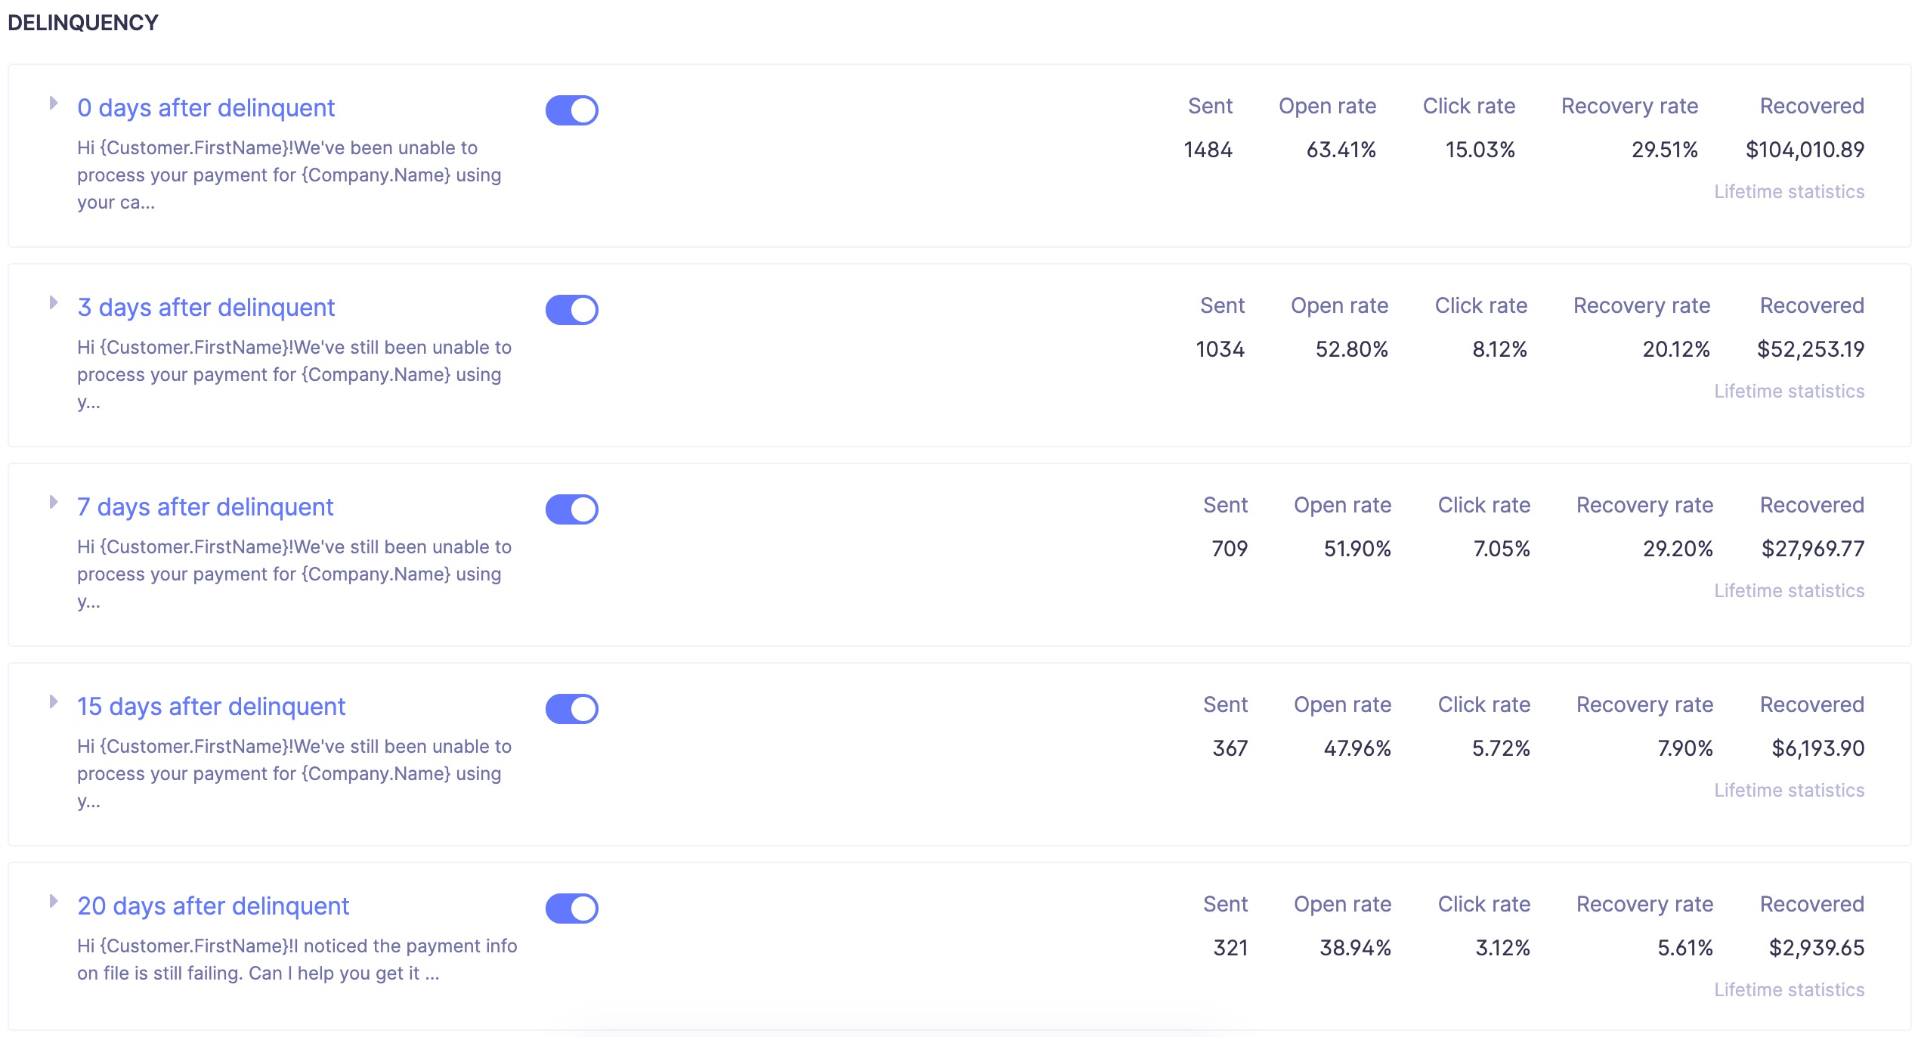Disable the 20 days after delinquent toggle
Image resolution: width=1918 pixels, height=1037 pixels.
pos(571,909)
